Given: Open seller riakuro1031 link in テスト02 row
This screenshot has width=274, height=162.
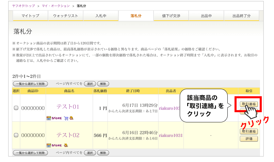Looking at the screenshot, I should pos(171,135).
